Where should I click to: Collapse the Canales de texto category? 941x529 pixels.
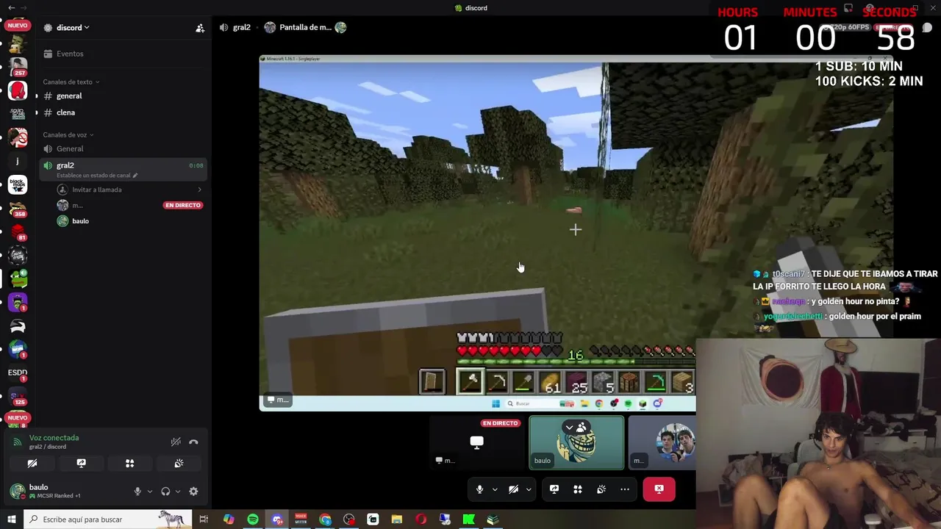71,82
